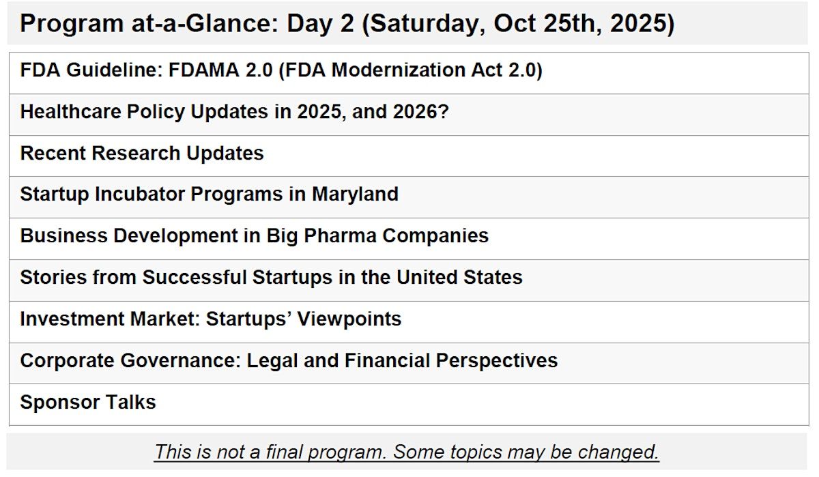Click the Sponsor Talks row
This screenshot has width=819, height=477.
click(409, 405)
